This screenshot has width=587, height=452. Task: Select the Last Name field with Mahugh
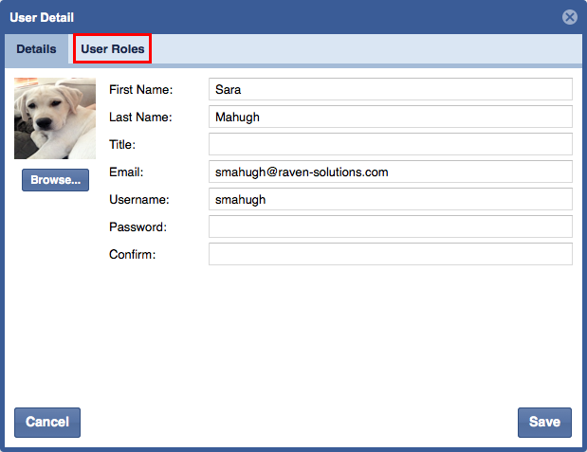click(390, 117)
